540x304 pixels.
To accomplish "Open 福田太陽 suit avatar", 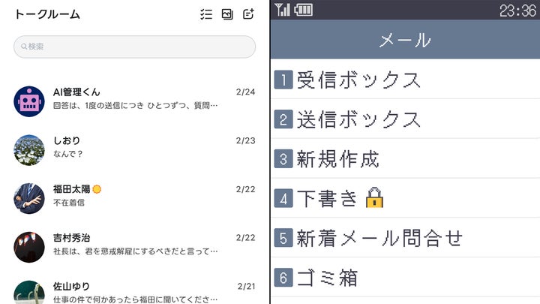I will tap(29, 198).
